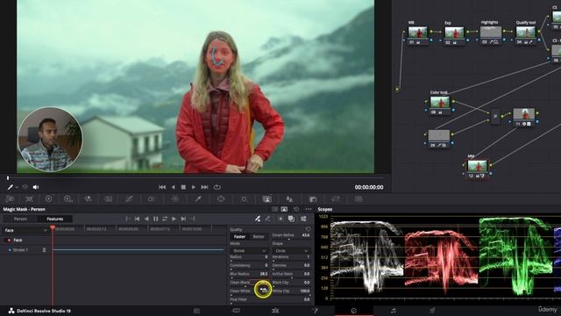This screenshot has height=316, width=561.
Task: Open the HDR wheels palette
Action: [x=68, y=199]
